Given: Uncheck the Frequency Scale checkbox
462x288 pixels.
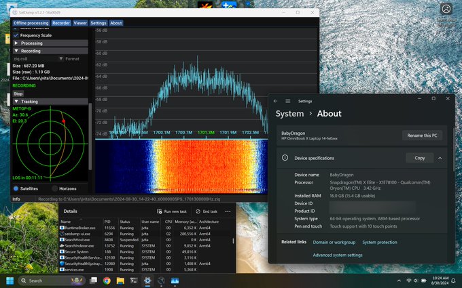Looking at the screenshot, I should [16, 35].
